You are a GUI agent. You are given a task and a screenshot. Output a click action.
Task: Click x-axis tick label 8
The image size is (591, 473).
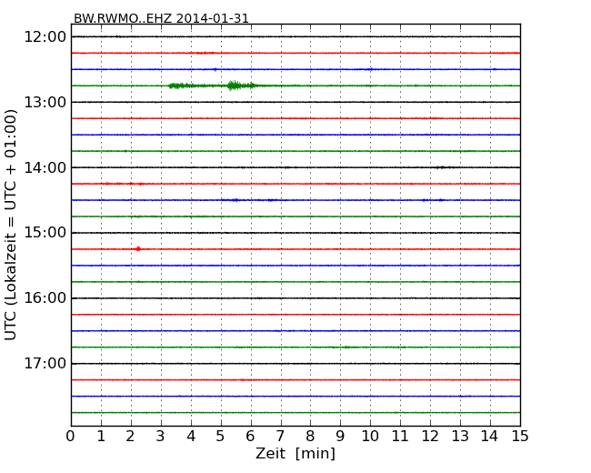tap(310, 437)
